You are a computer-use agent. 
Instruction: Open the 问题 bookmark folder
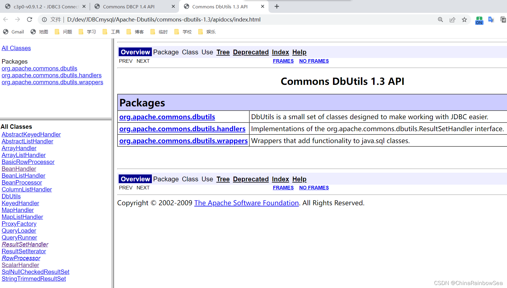pyautogui.click(x=63, y=32)
